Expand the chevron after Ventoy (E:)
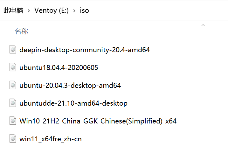Viewport: 228px width, 168px height. point(74,10)
